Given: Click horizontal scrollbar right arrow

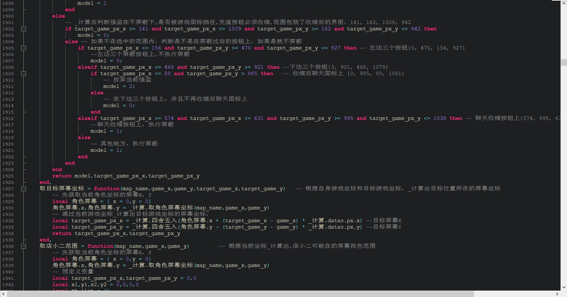Looking at the screenshot, I should 557,294.
